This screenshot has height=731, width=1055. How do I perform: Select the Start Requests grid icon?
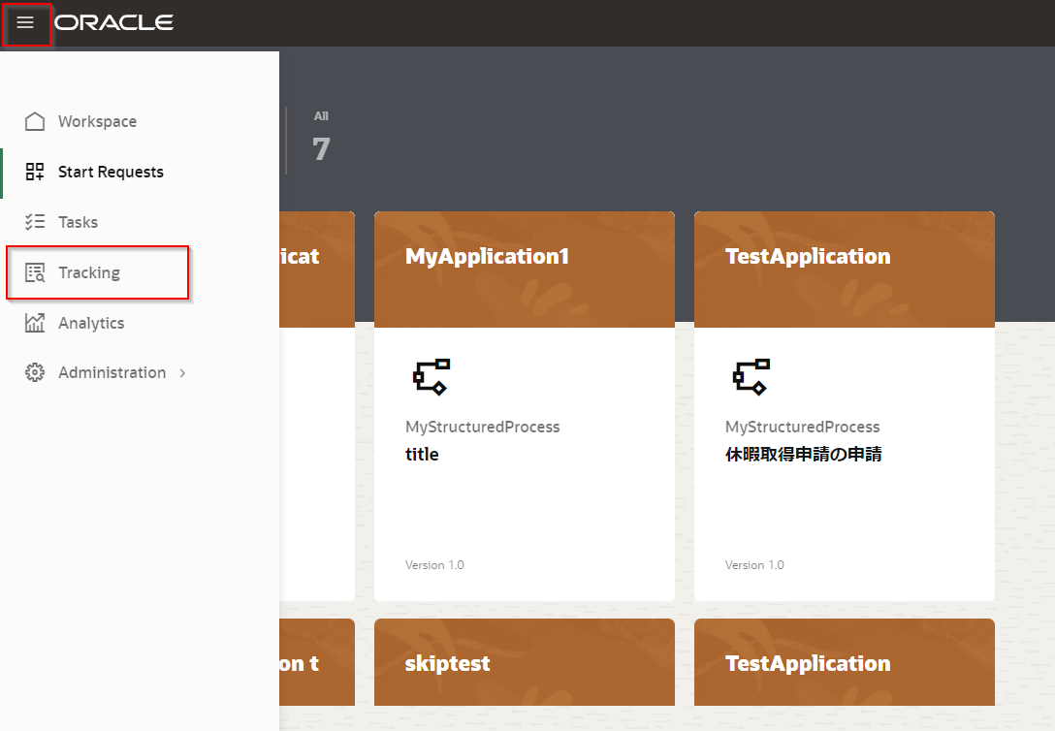[35, 172]
